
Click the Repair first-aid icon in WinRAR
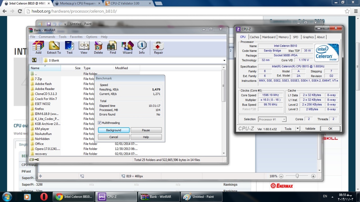click(x=158, y=47)
